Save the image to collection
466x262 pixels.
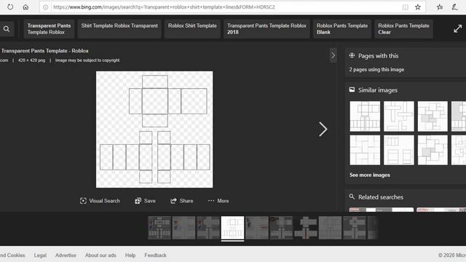pyautogui.click(x=146, y=201)
